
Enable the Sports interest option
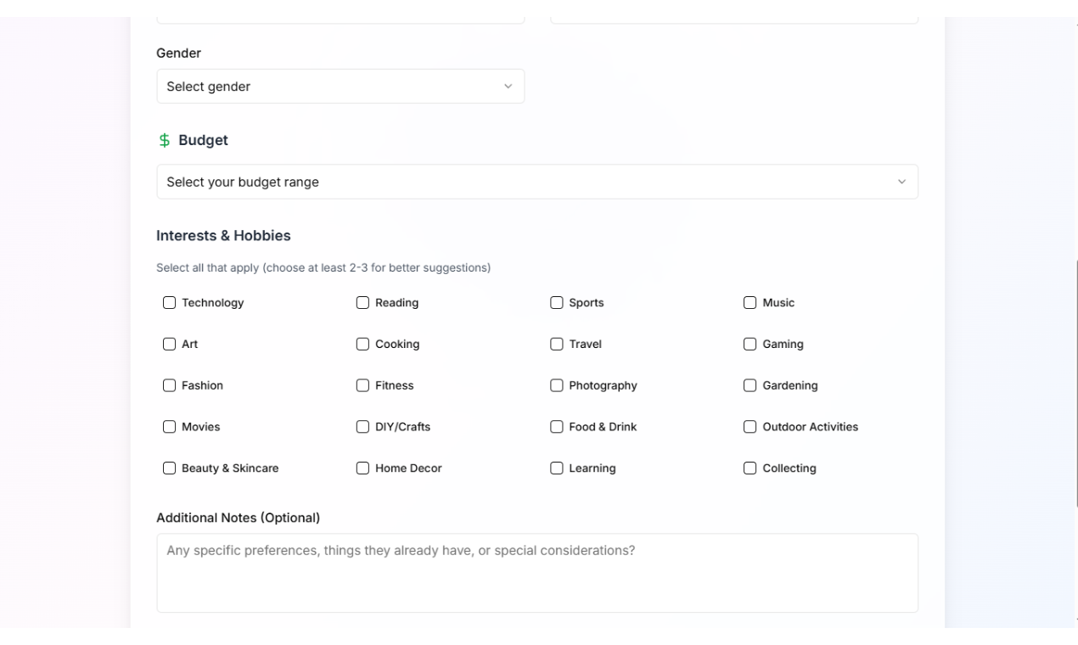557,303
